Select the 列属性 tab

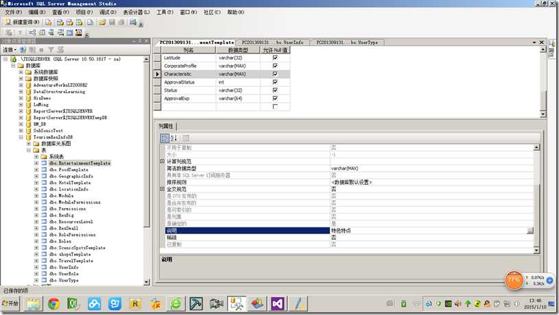[166, 126]
